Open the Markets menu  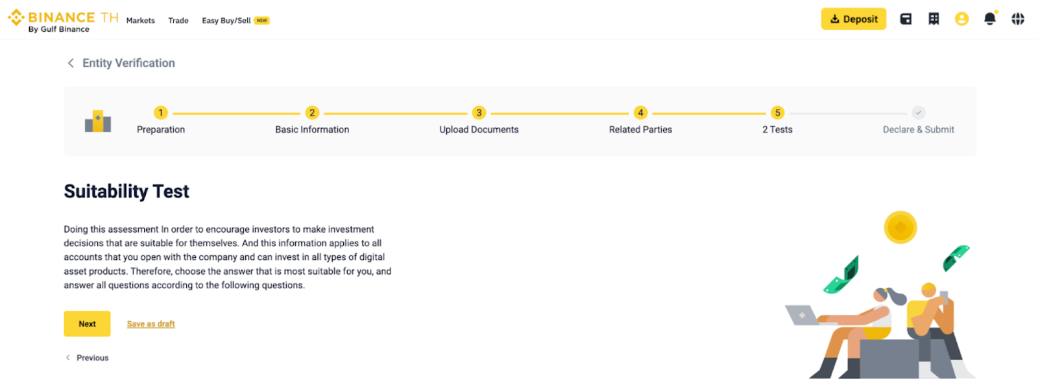tap(140, 21)
